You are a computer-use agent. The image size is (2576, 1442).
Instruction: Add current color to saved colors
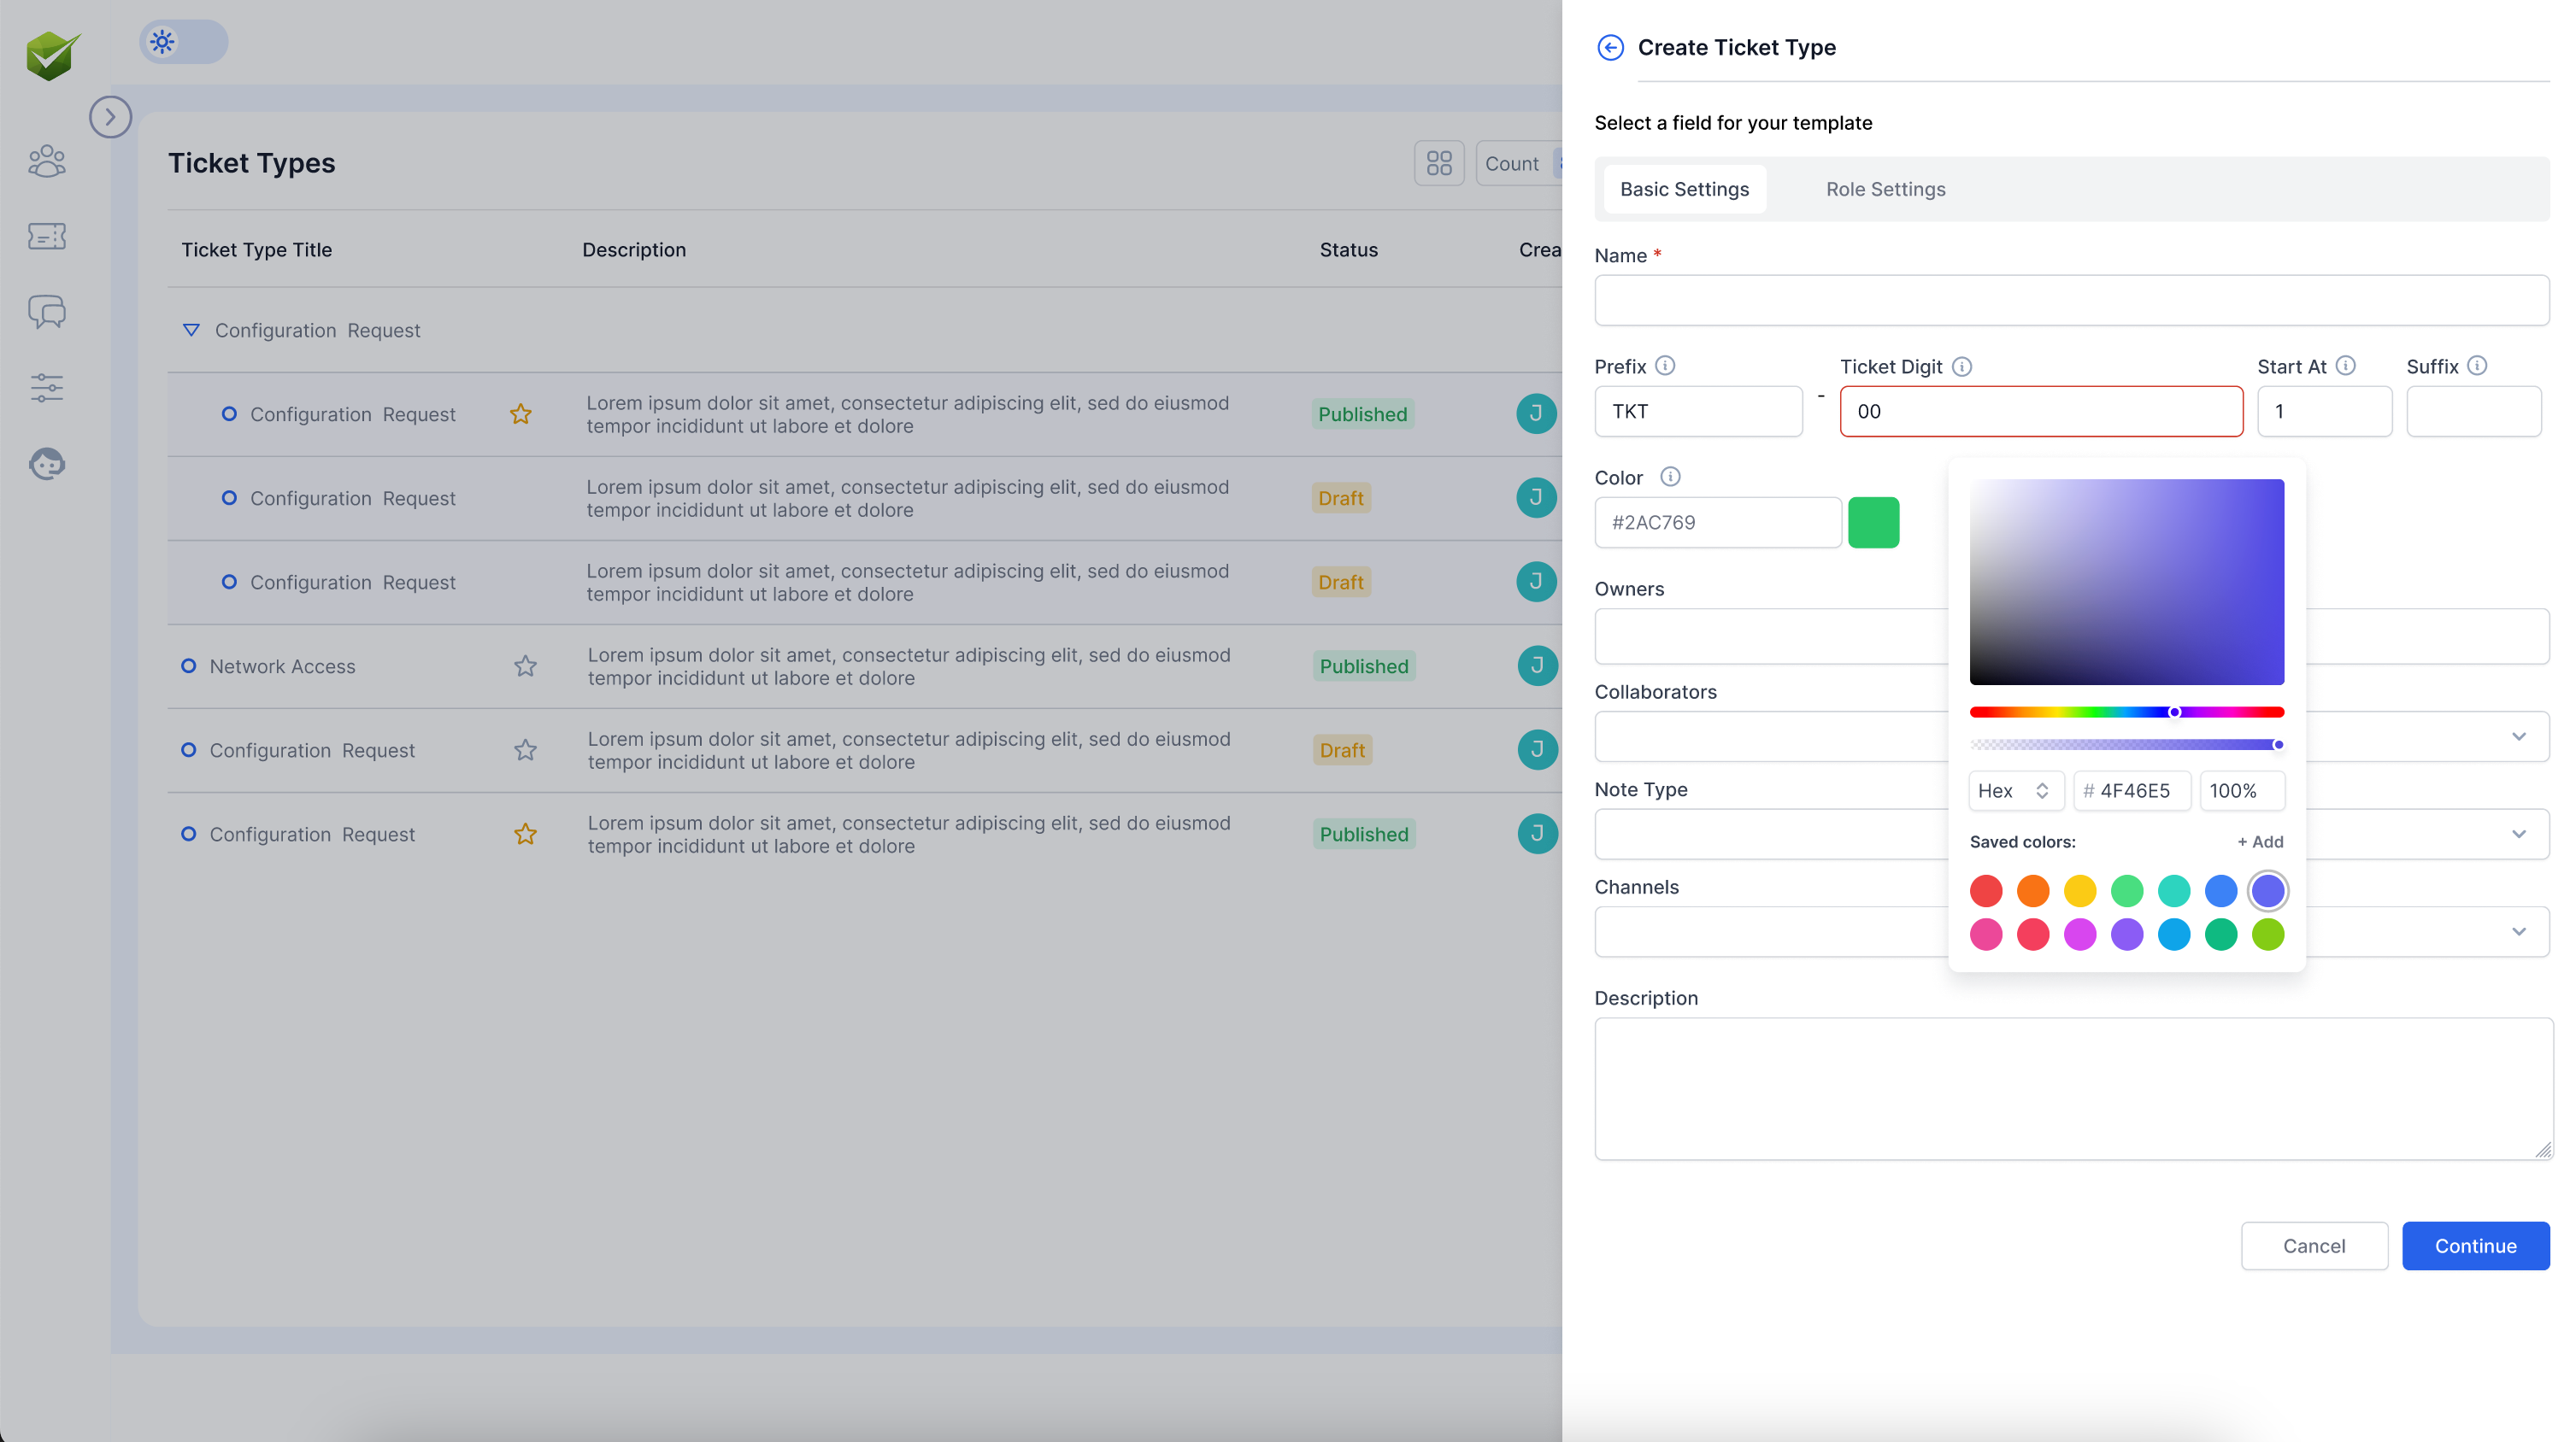pyautogui.click(x=2260, y=842)
